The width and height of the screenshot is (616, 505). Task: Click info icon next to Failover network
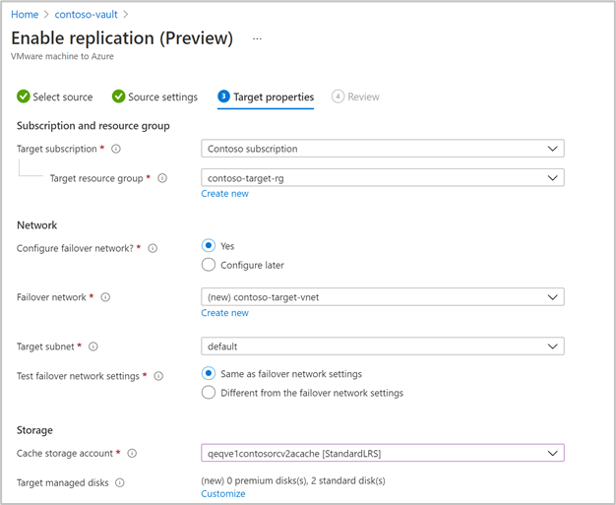105,297
